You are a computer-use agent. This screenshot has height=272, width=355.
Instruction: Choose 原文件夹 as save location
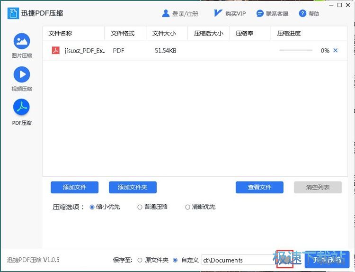(140, 260)
